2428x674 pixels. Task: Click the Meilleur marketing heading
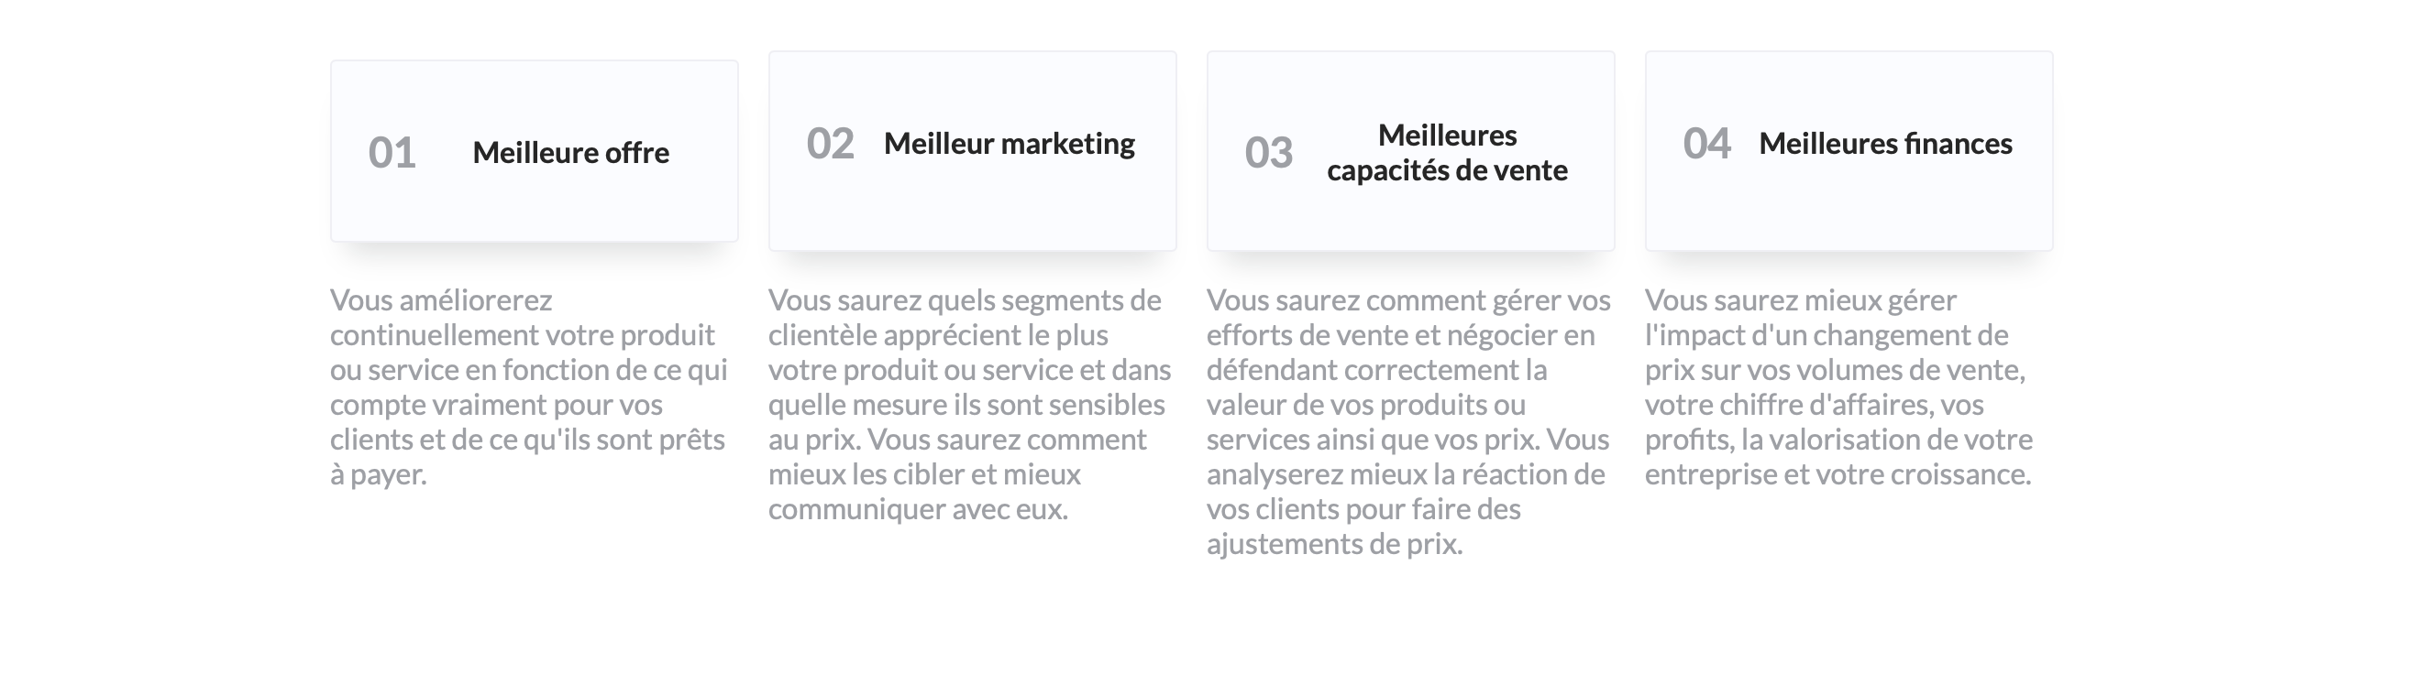(1009, 143)
